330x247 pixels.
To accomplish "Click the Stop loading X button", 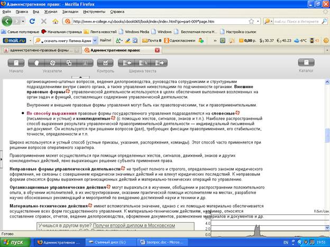I will tap(44, 21).
